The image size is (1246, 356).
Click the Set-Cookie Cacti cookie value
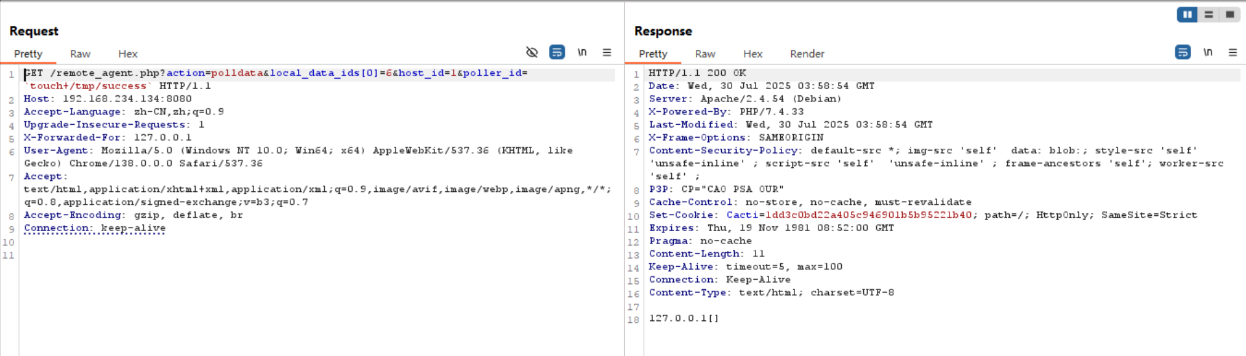tap(869, 215)
